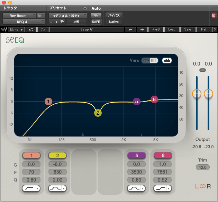Click band 5 frequency value 3500

point(136,172)
